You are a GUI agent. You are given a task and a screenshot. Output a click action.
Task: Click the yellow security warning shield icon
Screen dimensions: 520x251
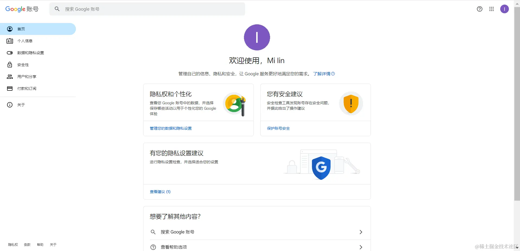(x=351, y=103)
